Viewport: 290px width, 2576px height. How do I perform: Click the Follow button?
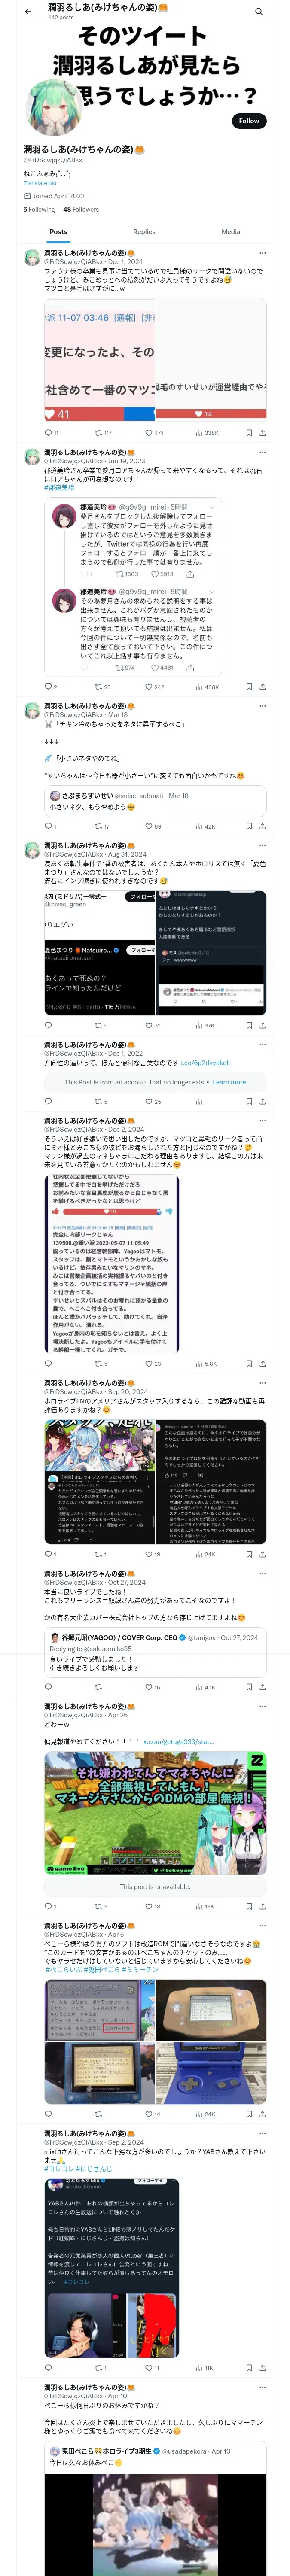[249, 120]
